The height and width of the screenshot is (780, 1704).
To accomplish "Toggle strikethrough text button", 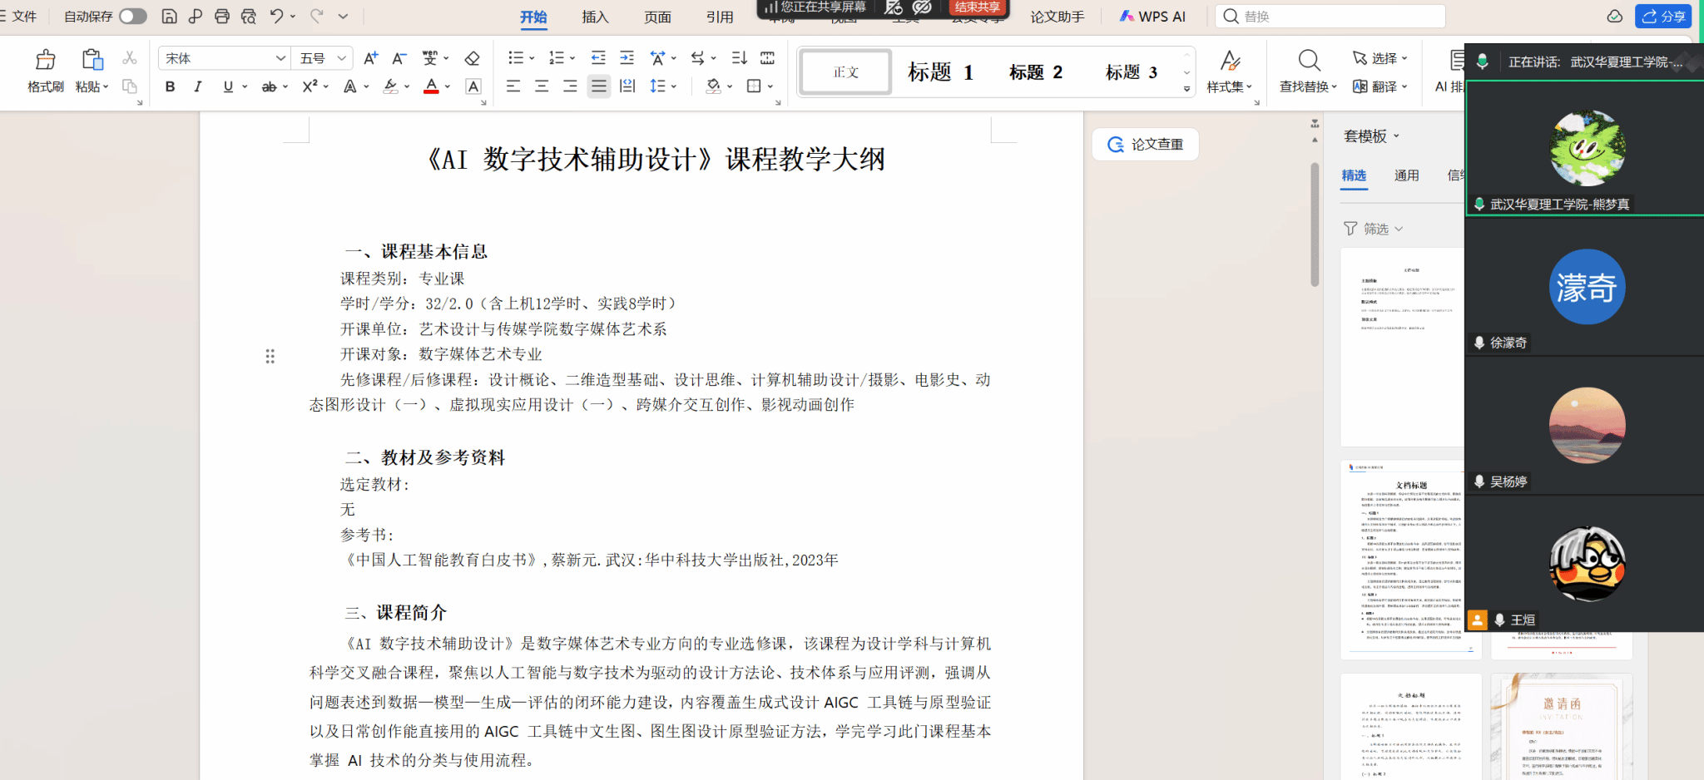I will coord(269,86).
